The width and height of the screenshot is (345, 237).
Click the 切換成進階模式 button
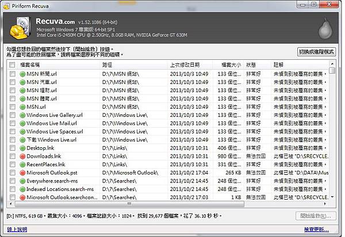point(316,52)
